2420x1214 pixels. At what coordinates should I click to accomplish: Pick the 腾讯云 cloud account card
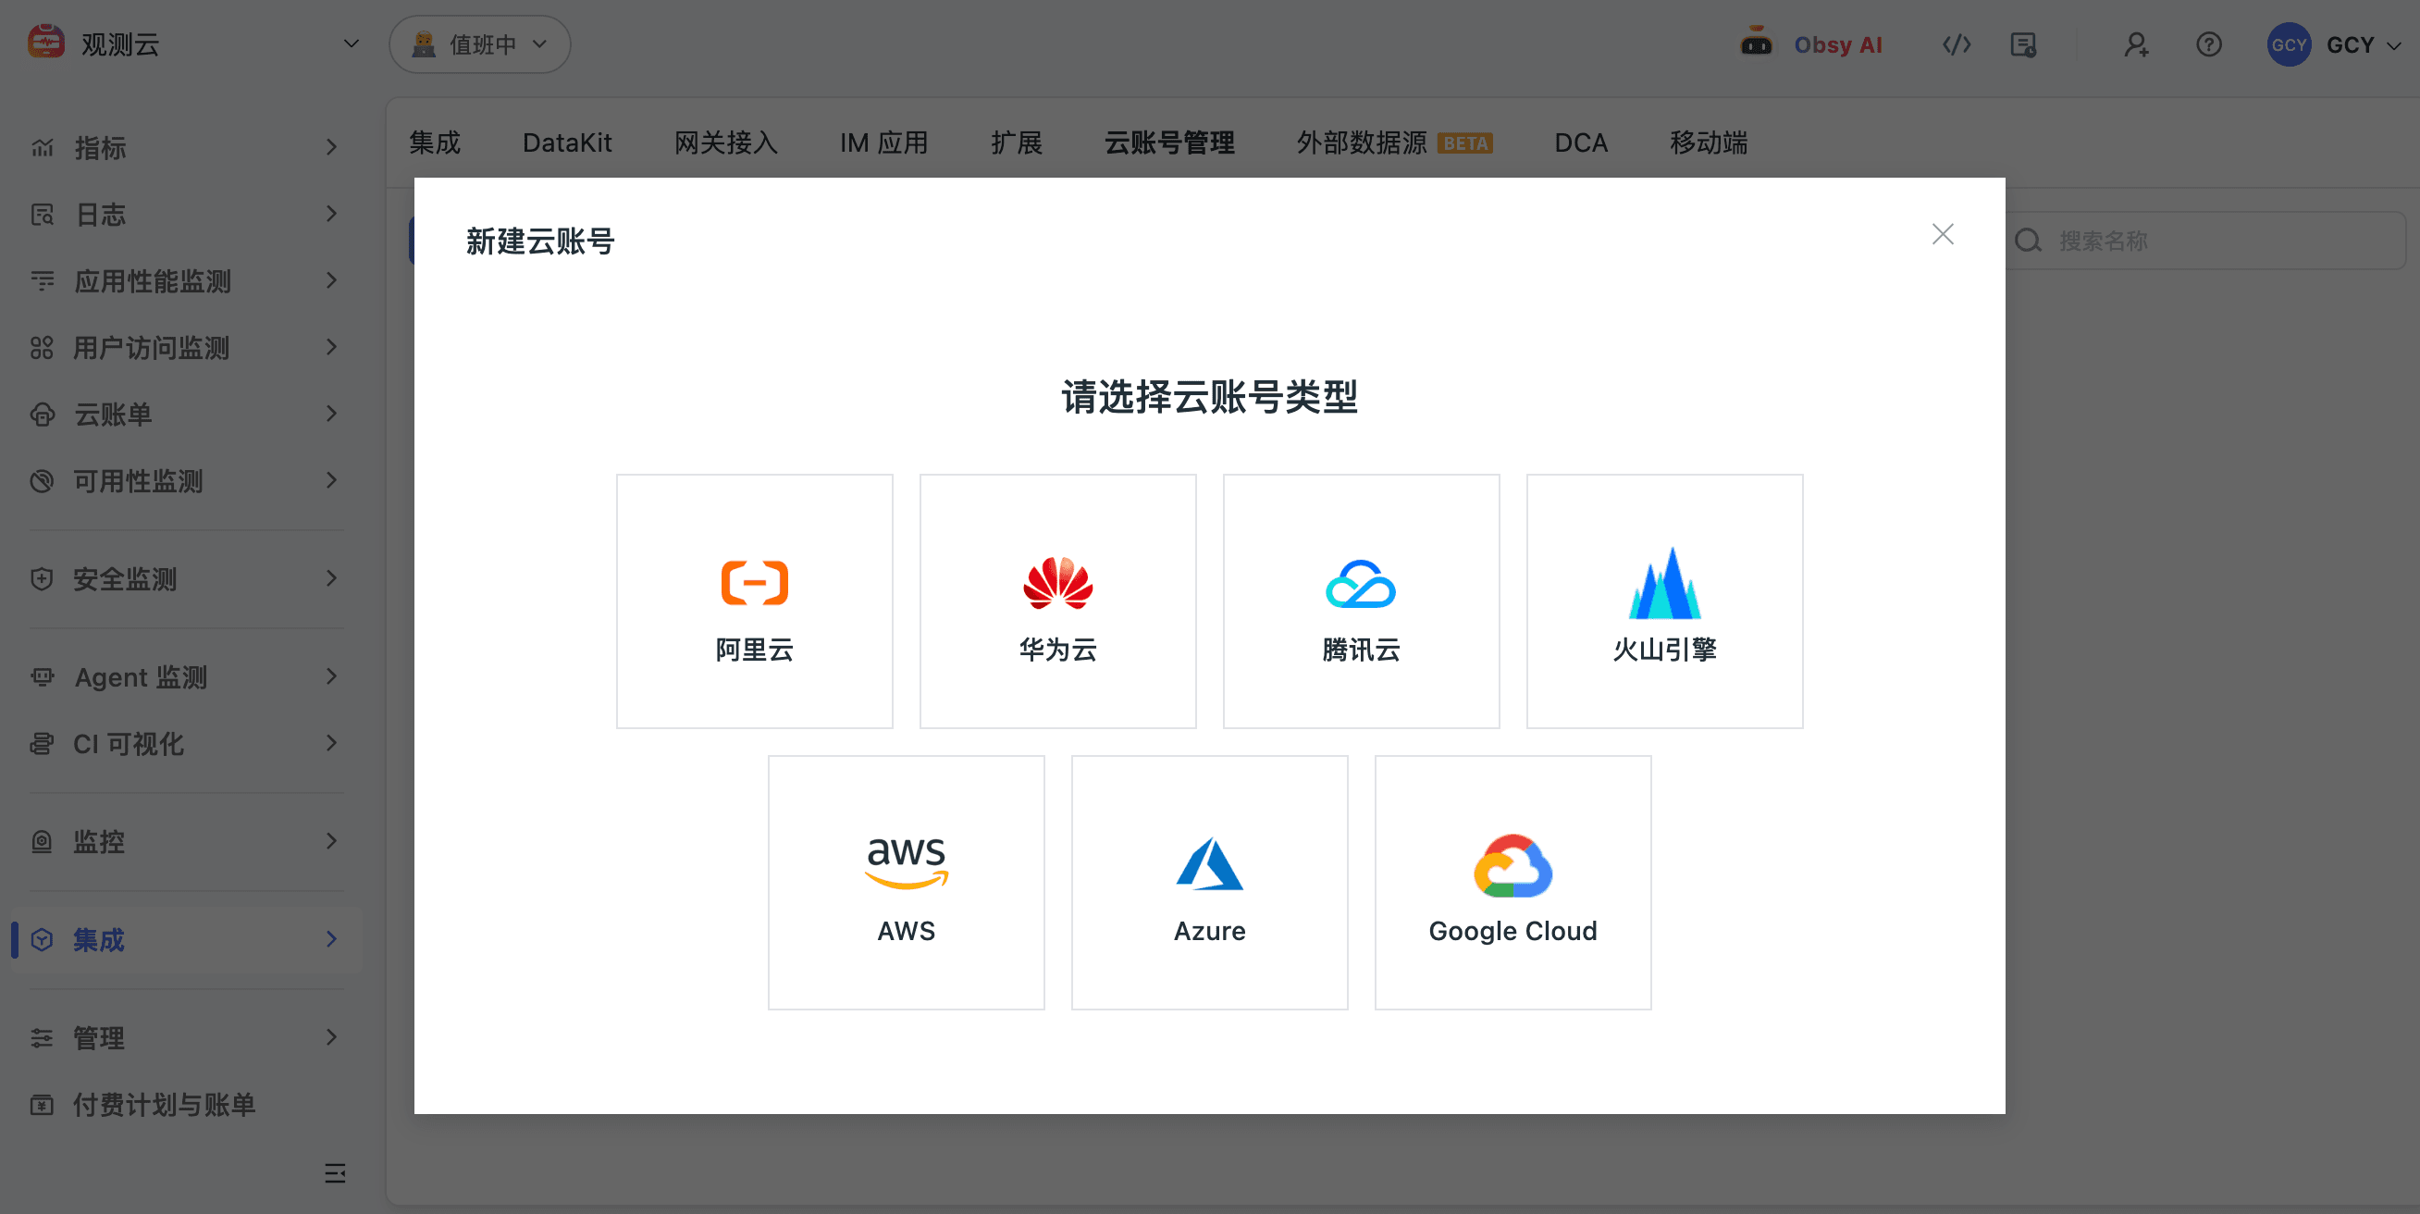[x=1362, y=601]
